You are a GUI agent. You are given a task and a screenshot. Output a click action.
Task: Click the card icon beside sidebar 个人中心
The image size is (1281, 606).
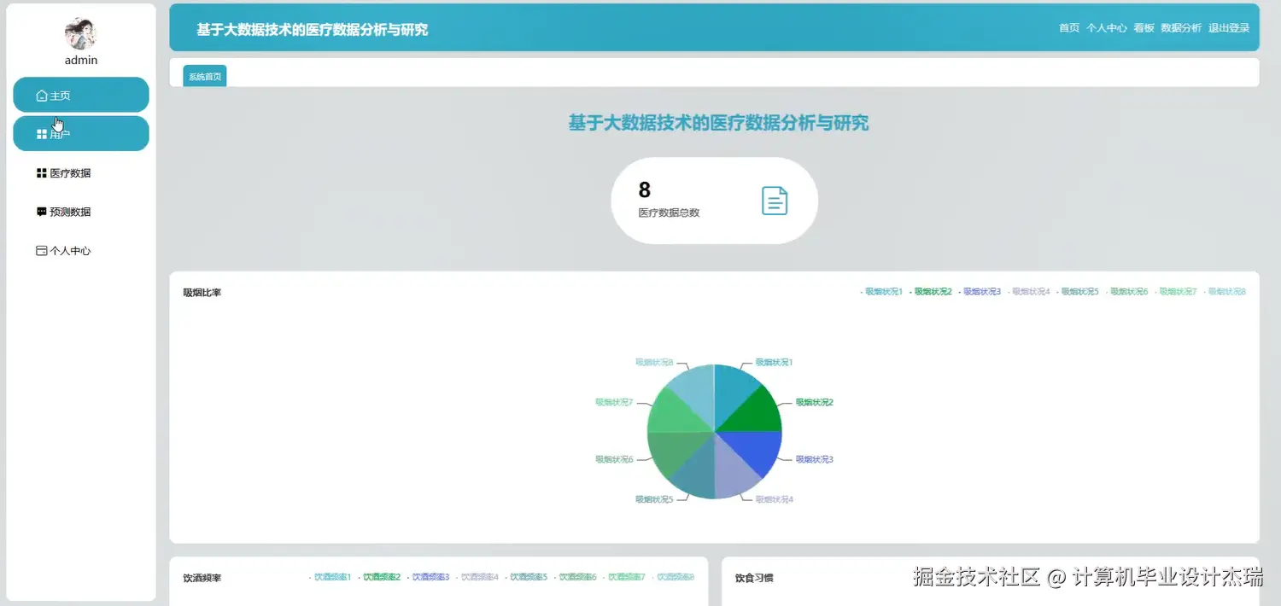(41, 251)
